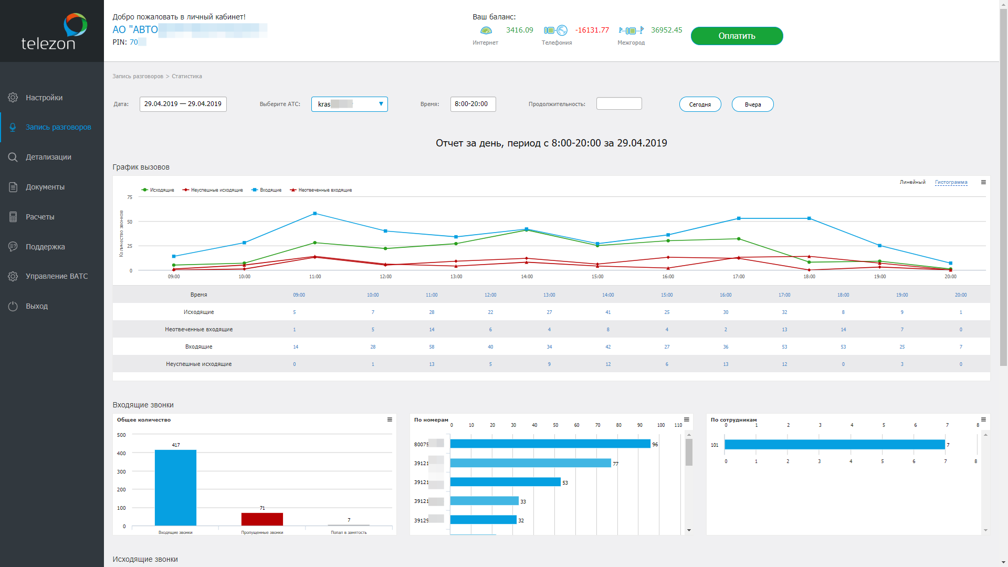Open Настройки menu item
The width and height of the screenshot is (1008, 567).
(x=44, y=98)
